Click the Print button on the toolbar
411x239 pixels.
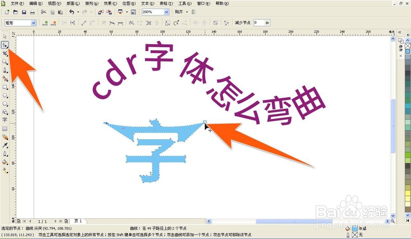(33, 12)
